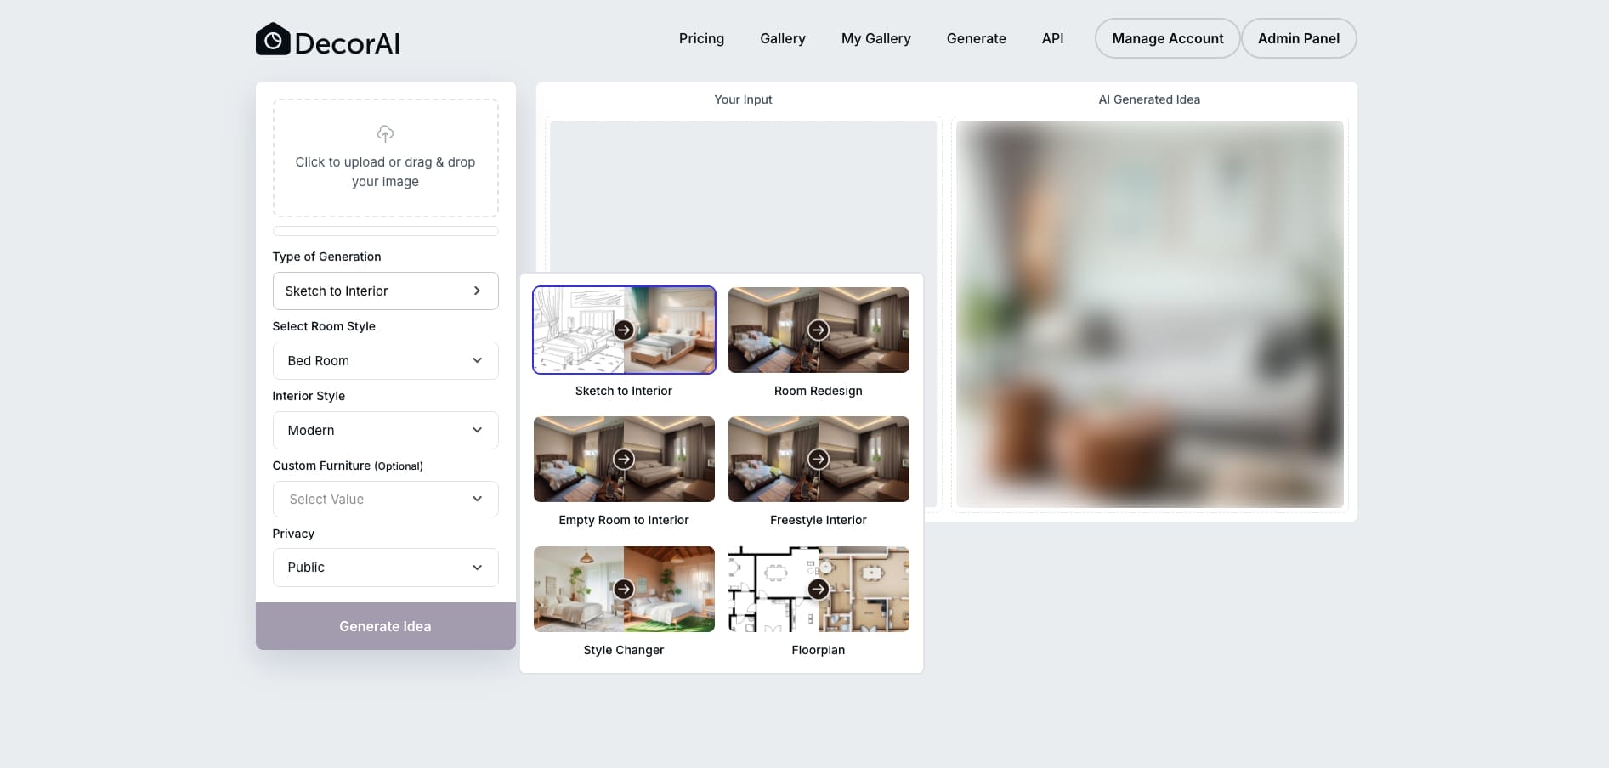Open the Custom Furniture Select Value dropdown

385,499
